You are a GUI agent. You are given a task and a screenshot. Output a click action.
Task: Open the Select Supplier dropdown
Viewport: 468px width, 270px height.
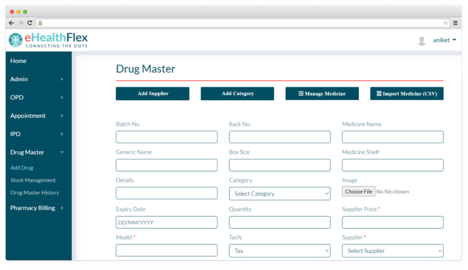point(393,251)
